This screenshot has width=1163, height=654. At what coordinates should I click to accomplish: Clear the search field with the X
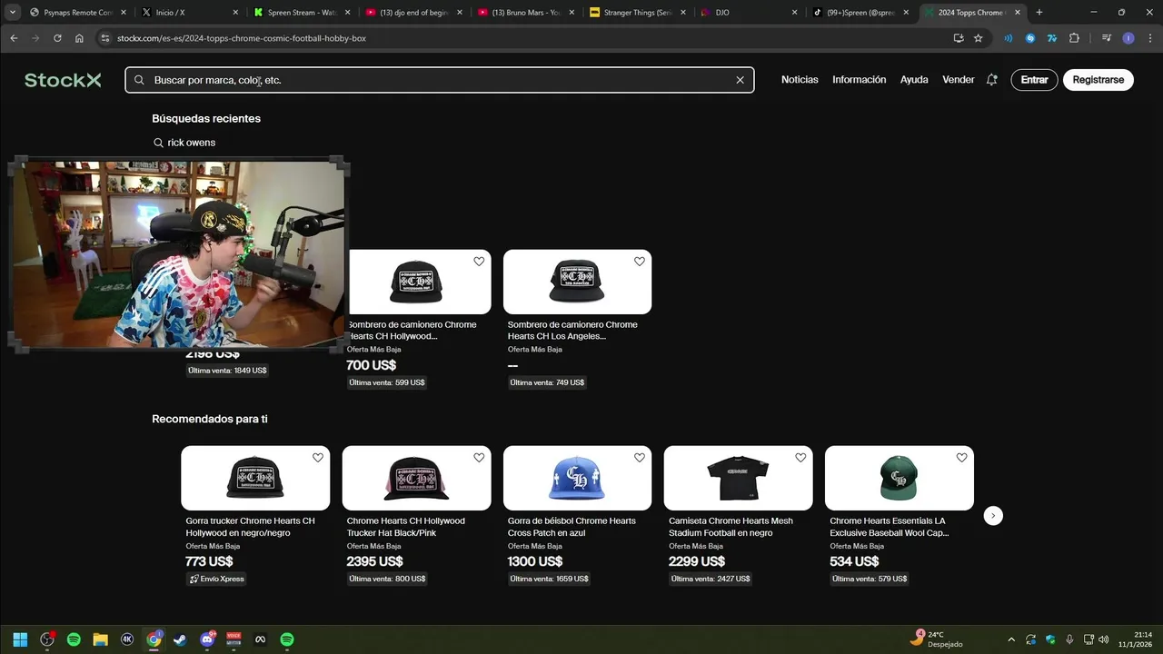click(x=740, y=80)
